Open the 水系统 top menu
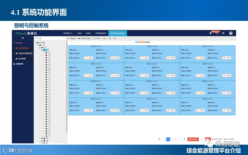 (79, 33)
